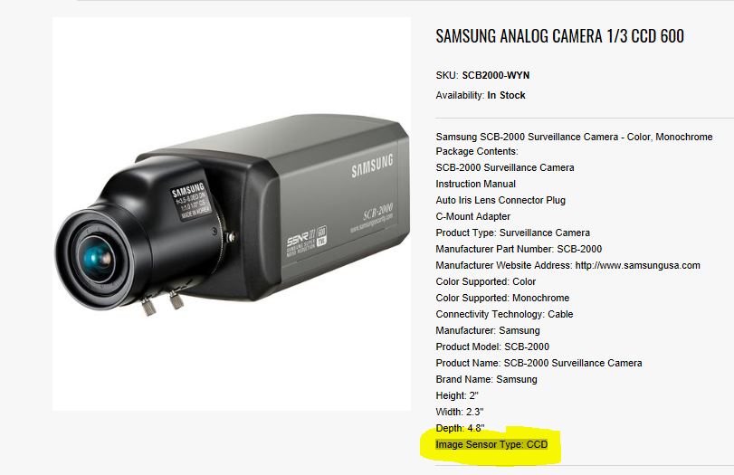The width and height of the screenshot is (734, 475).
Task: Click the SSNR III logo on the camera
Action: (306, 242)
